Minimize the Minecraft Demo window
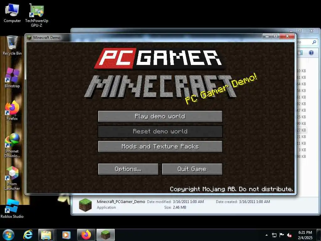321x241 pixels. click(267, 36)
